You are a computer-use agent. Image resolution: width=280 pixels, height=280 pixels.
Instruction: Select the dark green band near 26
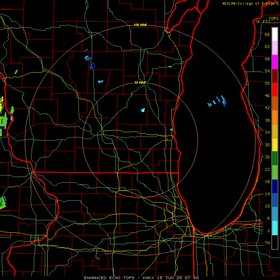tap(275, 158)
